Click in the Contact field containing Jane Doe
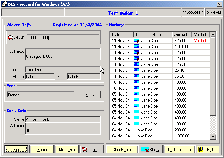Image resolution: width=224 pixels, height=158 pixels. coord(62,70)
